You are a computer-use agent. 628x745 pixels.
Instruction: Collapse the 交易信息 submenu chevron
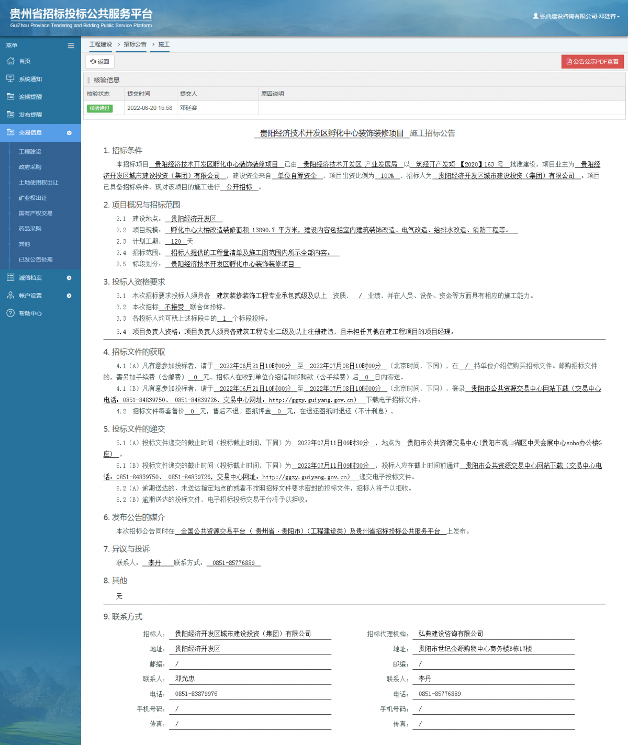pos(69,133)
